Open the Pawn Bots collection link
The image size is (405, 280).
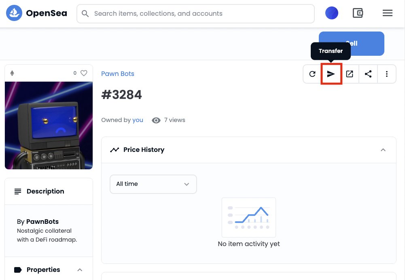117,74
